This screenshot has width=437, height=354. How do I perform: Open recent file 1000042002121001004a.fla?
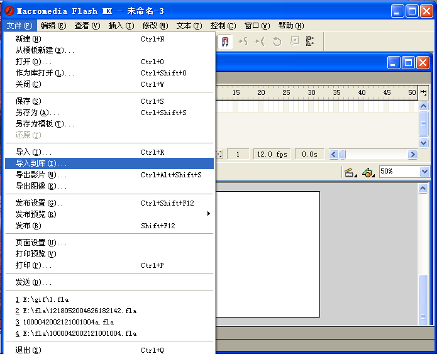[109, 322]
